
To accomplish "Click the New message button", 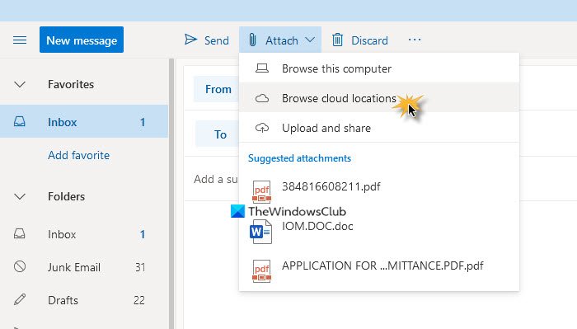I will (x=82, y=40).
